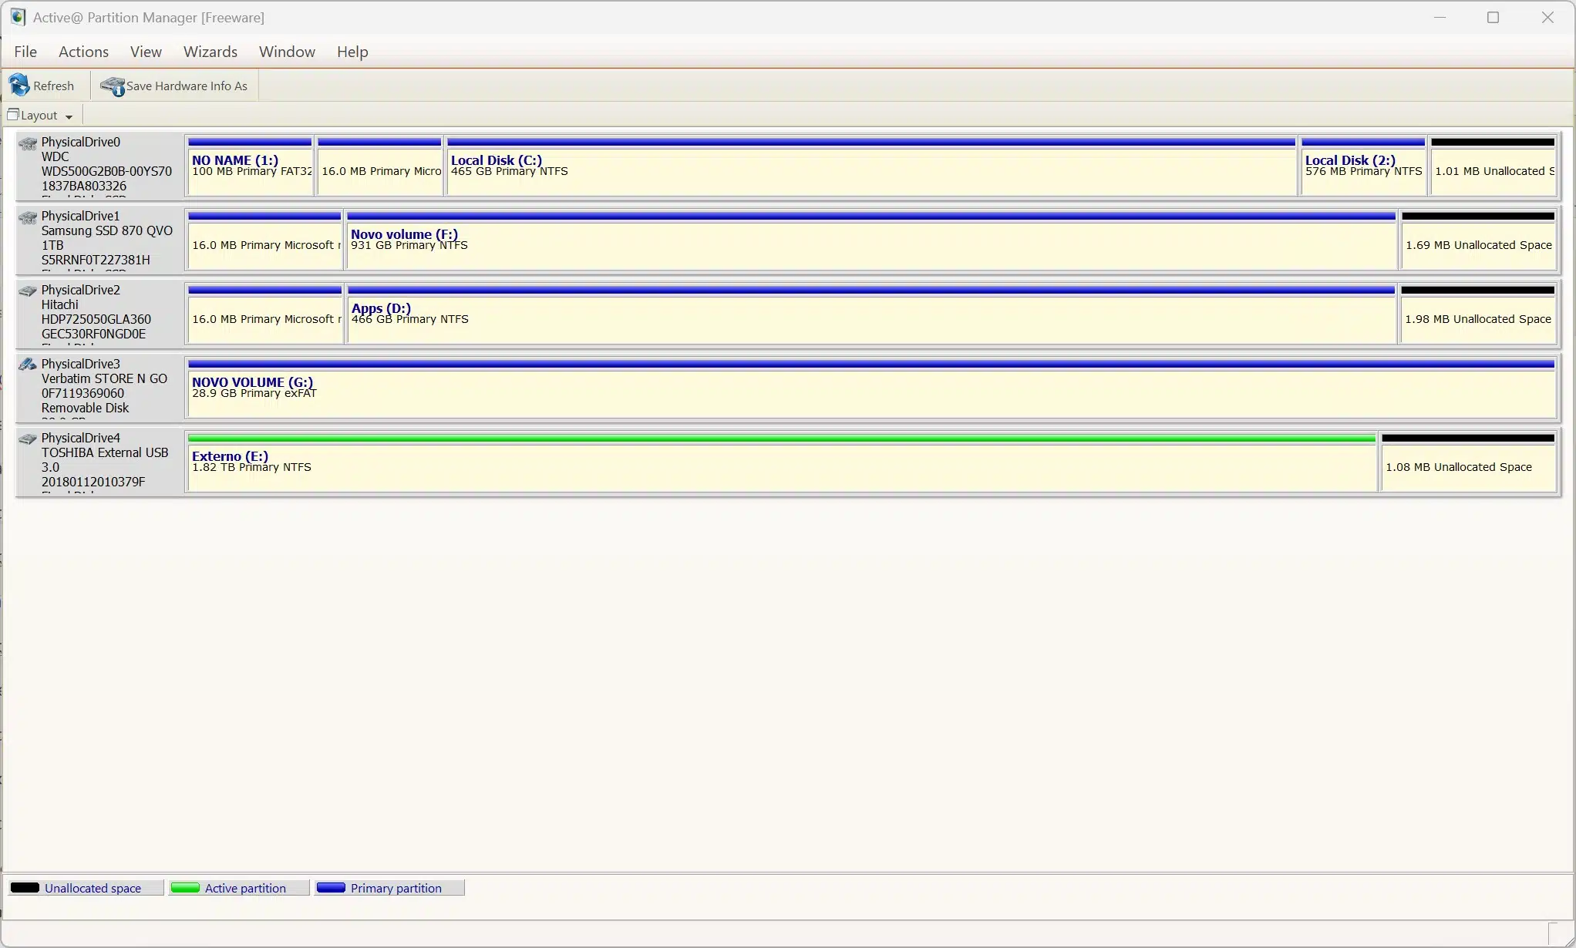The image size is (1576, 948).
Task: Open the Layout dropdown arrow
Action: [x=69, y=116]
